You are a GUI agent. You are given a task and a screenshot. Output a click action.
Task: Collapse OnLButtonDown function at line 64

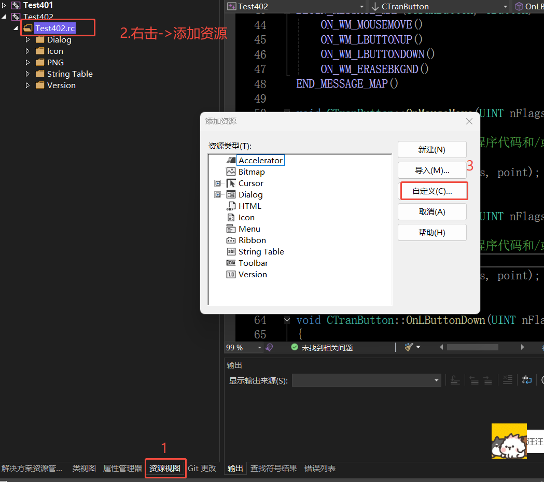tap(287, 320)
